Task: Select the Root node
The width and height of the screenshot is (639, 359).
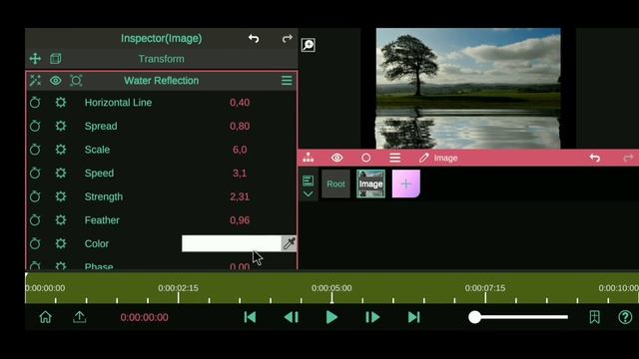Action: point(335,183)
